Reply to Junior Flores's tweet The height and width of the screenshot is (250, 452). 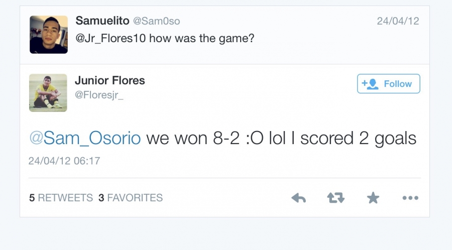click(299, 198)
